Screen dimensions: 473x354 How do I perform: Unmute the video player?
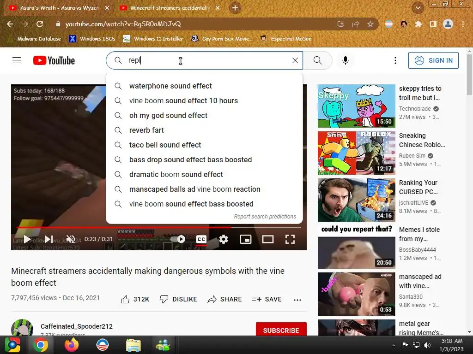(x=71, y=239)
